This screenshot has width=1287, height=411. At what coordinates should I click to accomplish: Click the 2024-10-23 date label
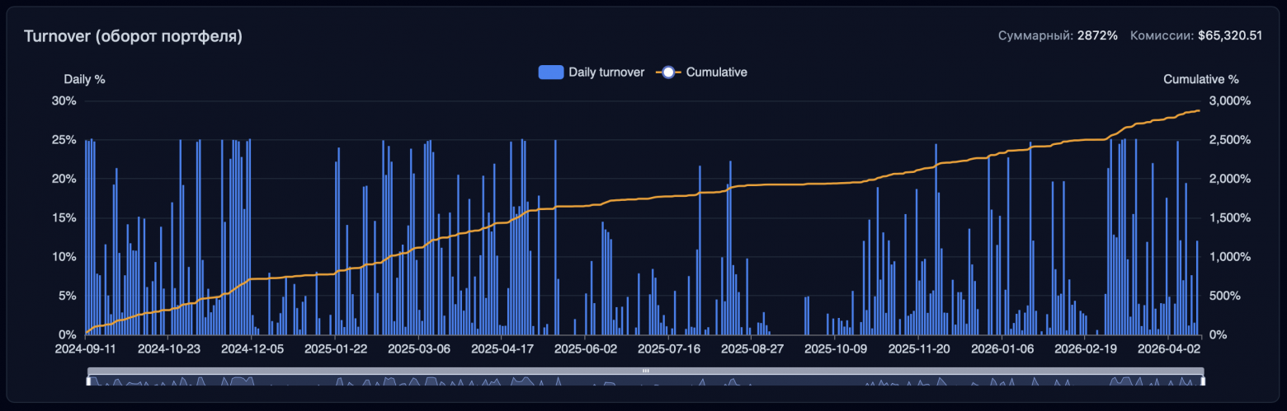click(x=168, y=348)
